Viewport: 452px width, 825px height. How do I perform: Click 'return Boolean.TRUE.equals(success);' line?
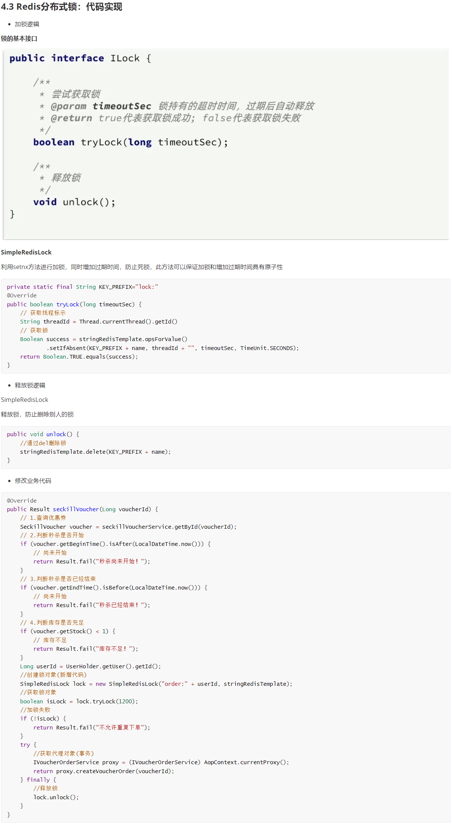(x=79, y=357)
